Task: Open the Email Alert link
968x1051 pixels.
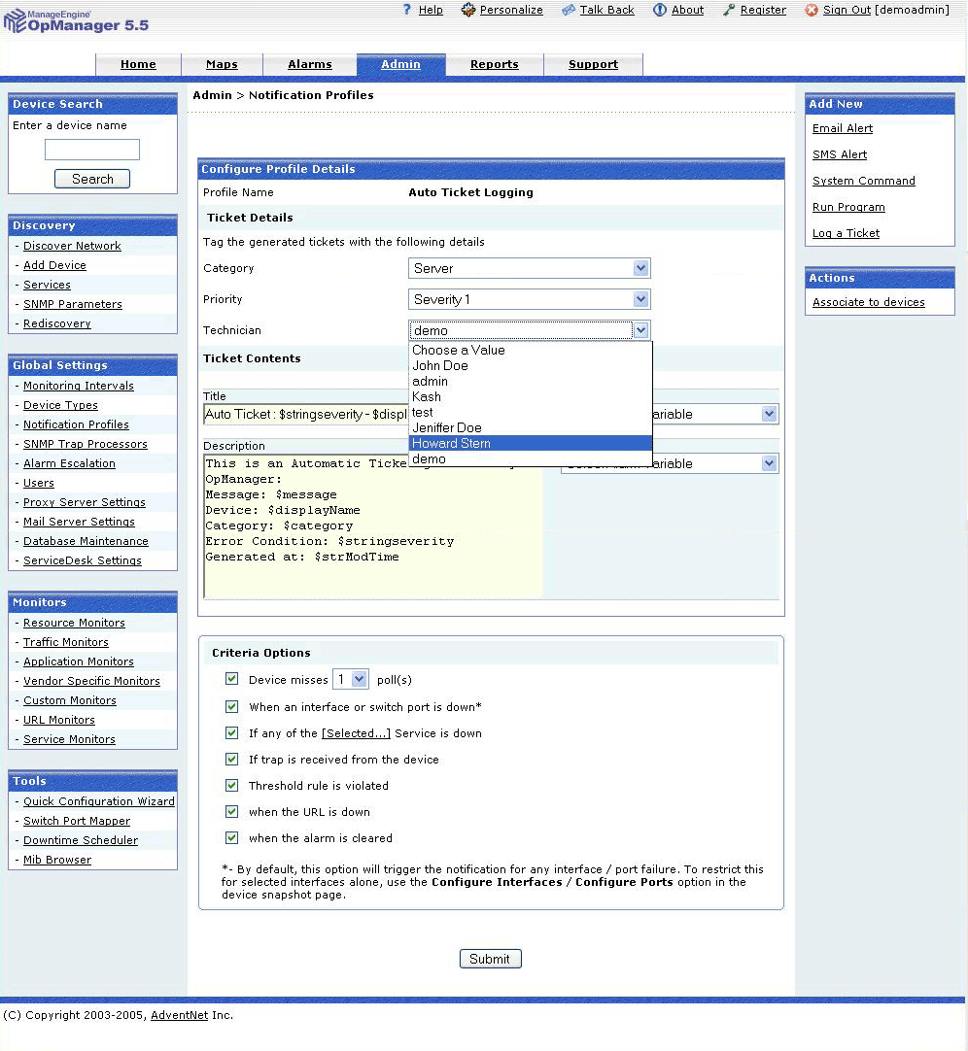Action: pos(843,128)
